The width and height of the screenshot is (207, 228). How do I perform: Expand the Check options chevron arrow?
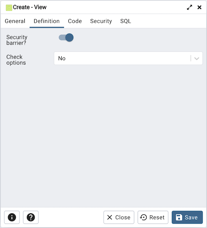pos(197,59)
